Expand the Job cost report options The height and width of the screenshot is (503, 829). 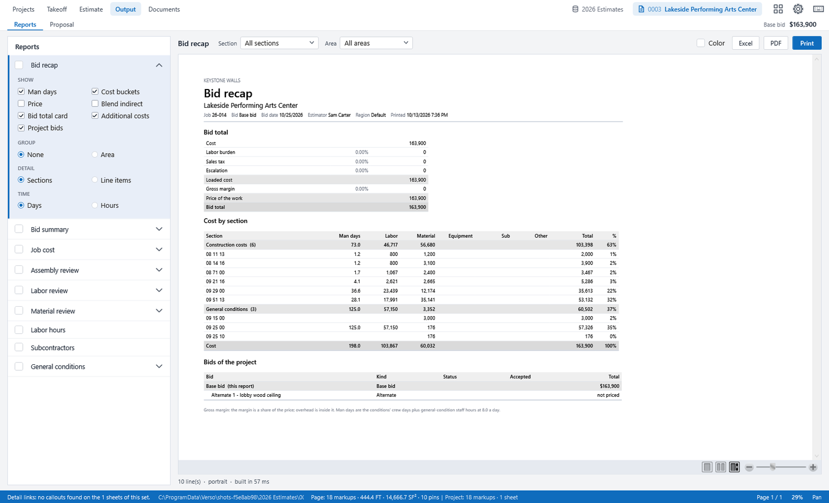159,250
